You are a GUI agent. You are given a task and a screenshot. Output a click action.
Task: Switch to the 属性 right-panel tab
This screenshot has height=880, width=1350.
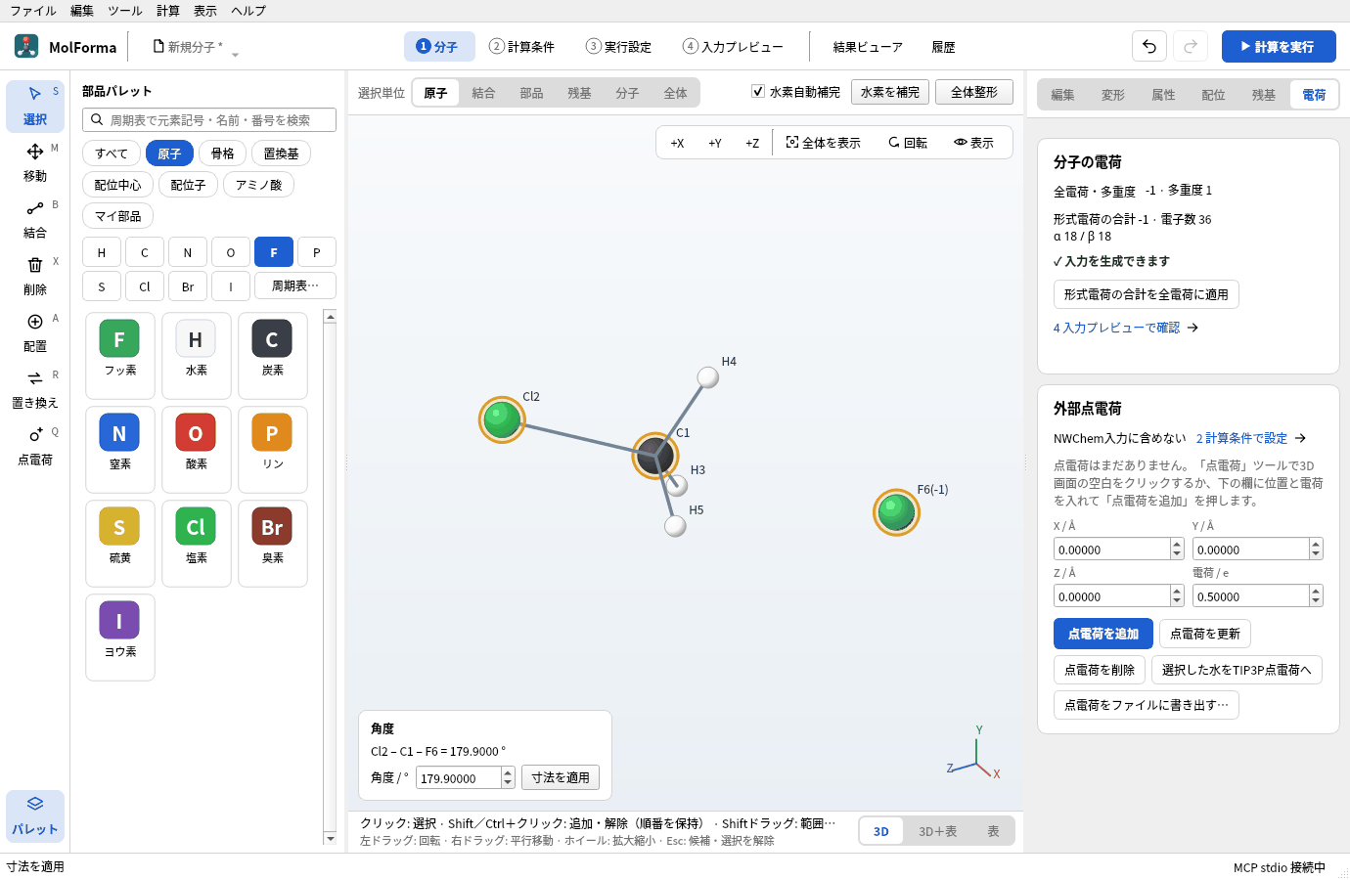pyautogui.click(x=1163, y=95)
